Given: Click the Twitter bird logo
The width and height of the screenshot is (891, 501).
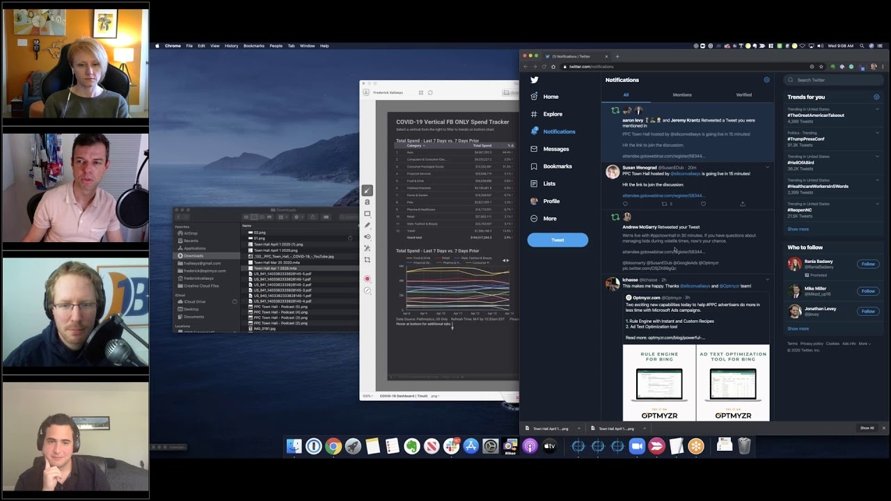Looking at the screenshot, I should (534, 80).
